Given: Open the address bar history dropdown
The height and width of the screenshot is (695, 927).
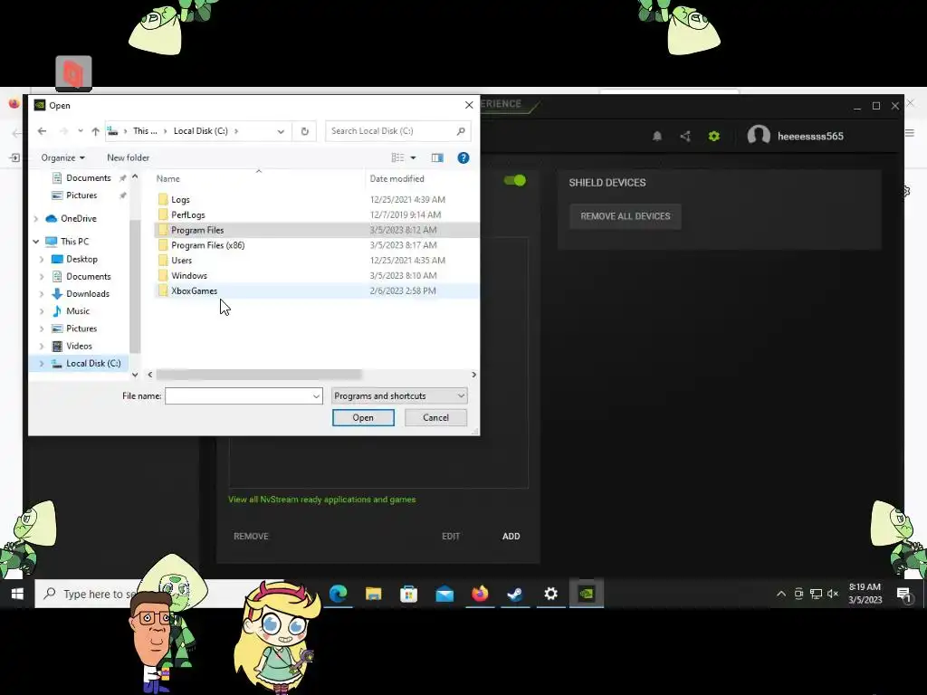Looking at the screenshot, I should click(281, 131).
